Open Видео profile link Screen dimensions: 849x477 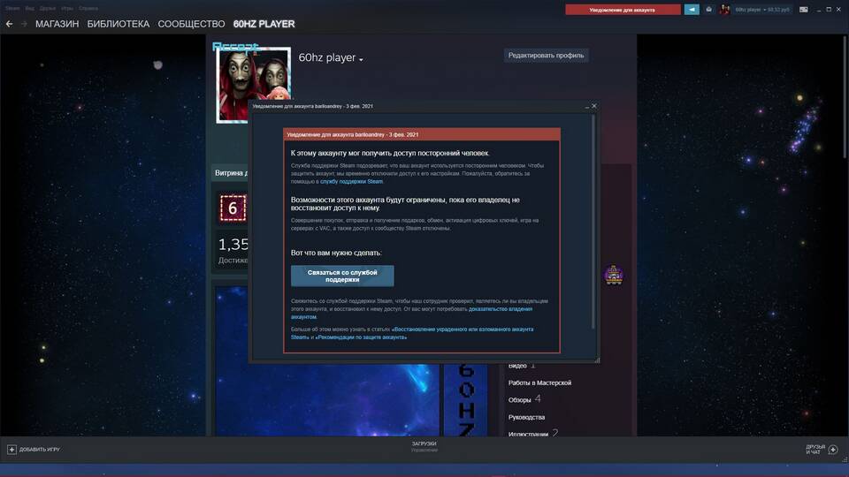517,366
